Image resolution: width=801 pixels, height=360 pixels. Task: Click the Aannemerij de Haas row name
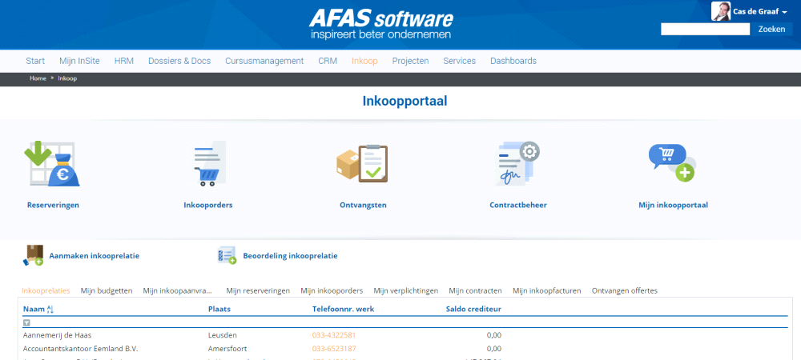point(57,335)
